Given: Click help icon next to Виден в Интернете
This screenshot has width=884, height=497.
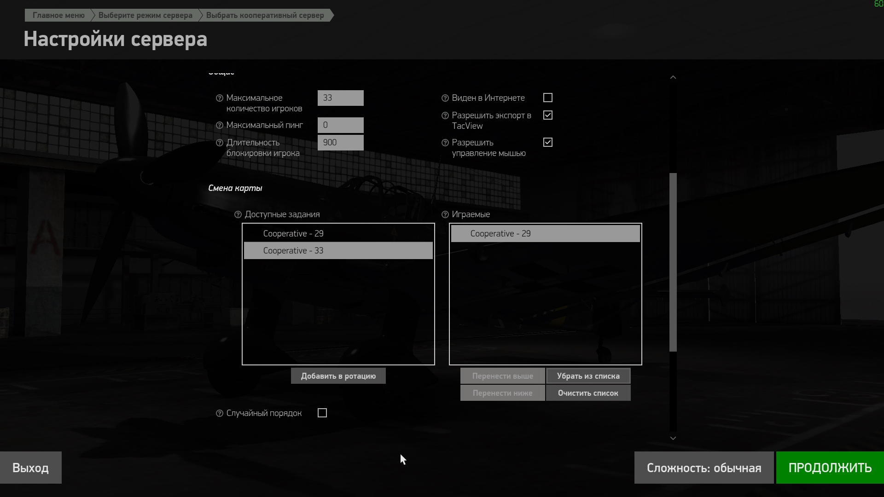Looking at the screenshot, I should 445,98.
